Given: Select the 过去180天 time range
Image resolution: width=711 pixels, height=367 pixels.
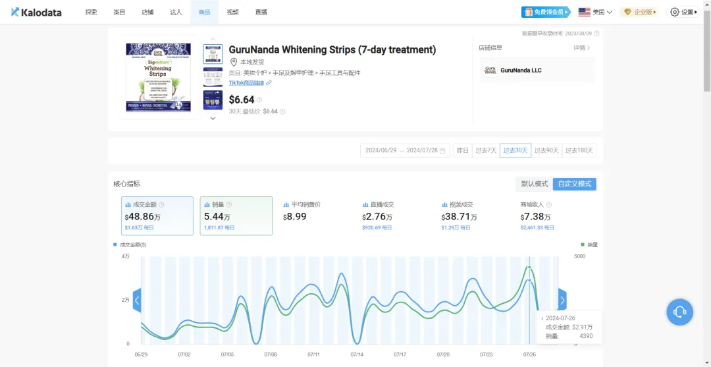Looking at the screenshot, I should click(579, 151).
